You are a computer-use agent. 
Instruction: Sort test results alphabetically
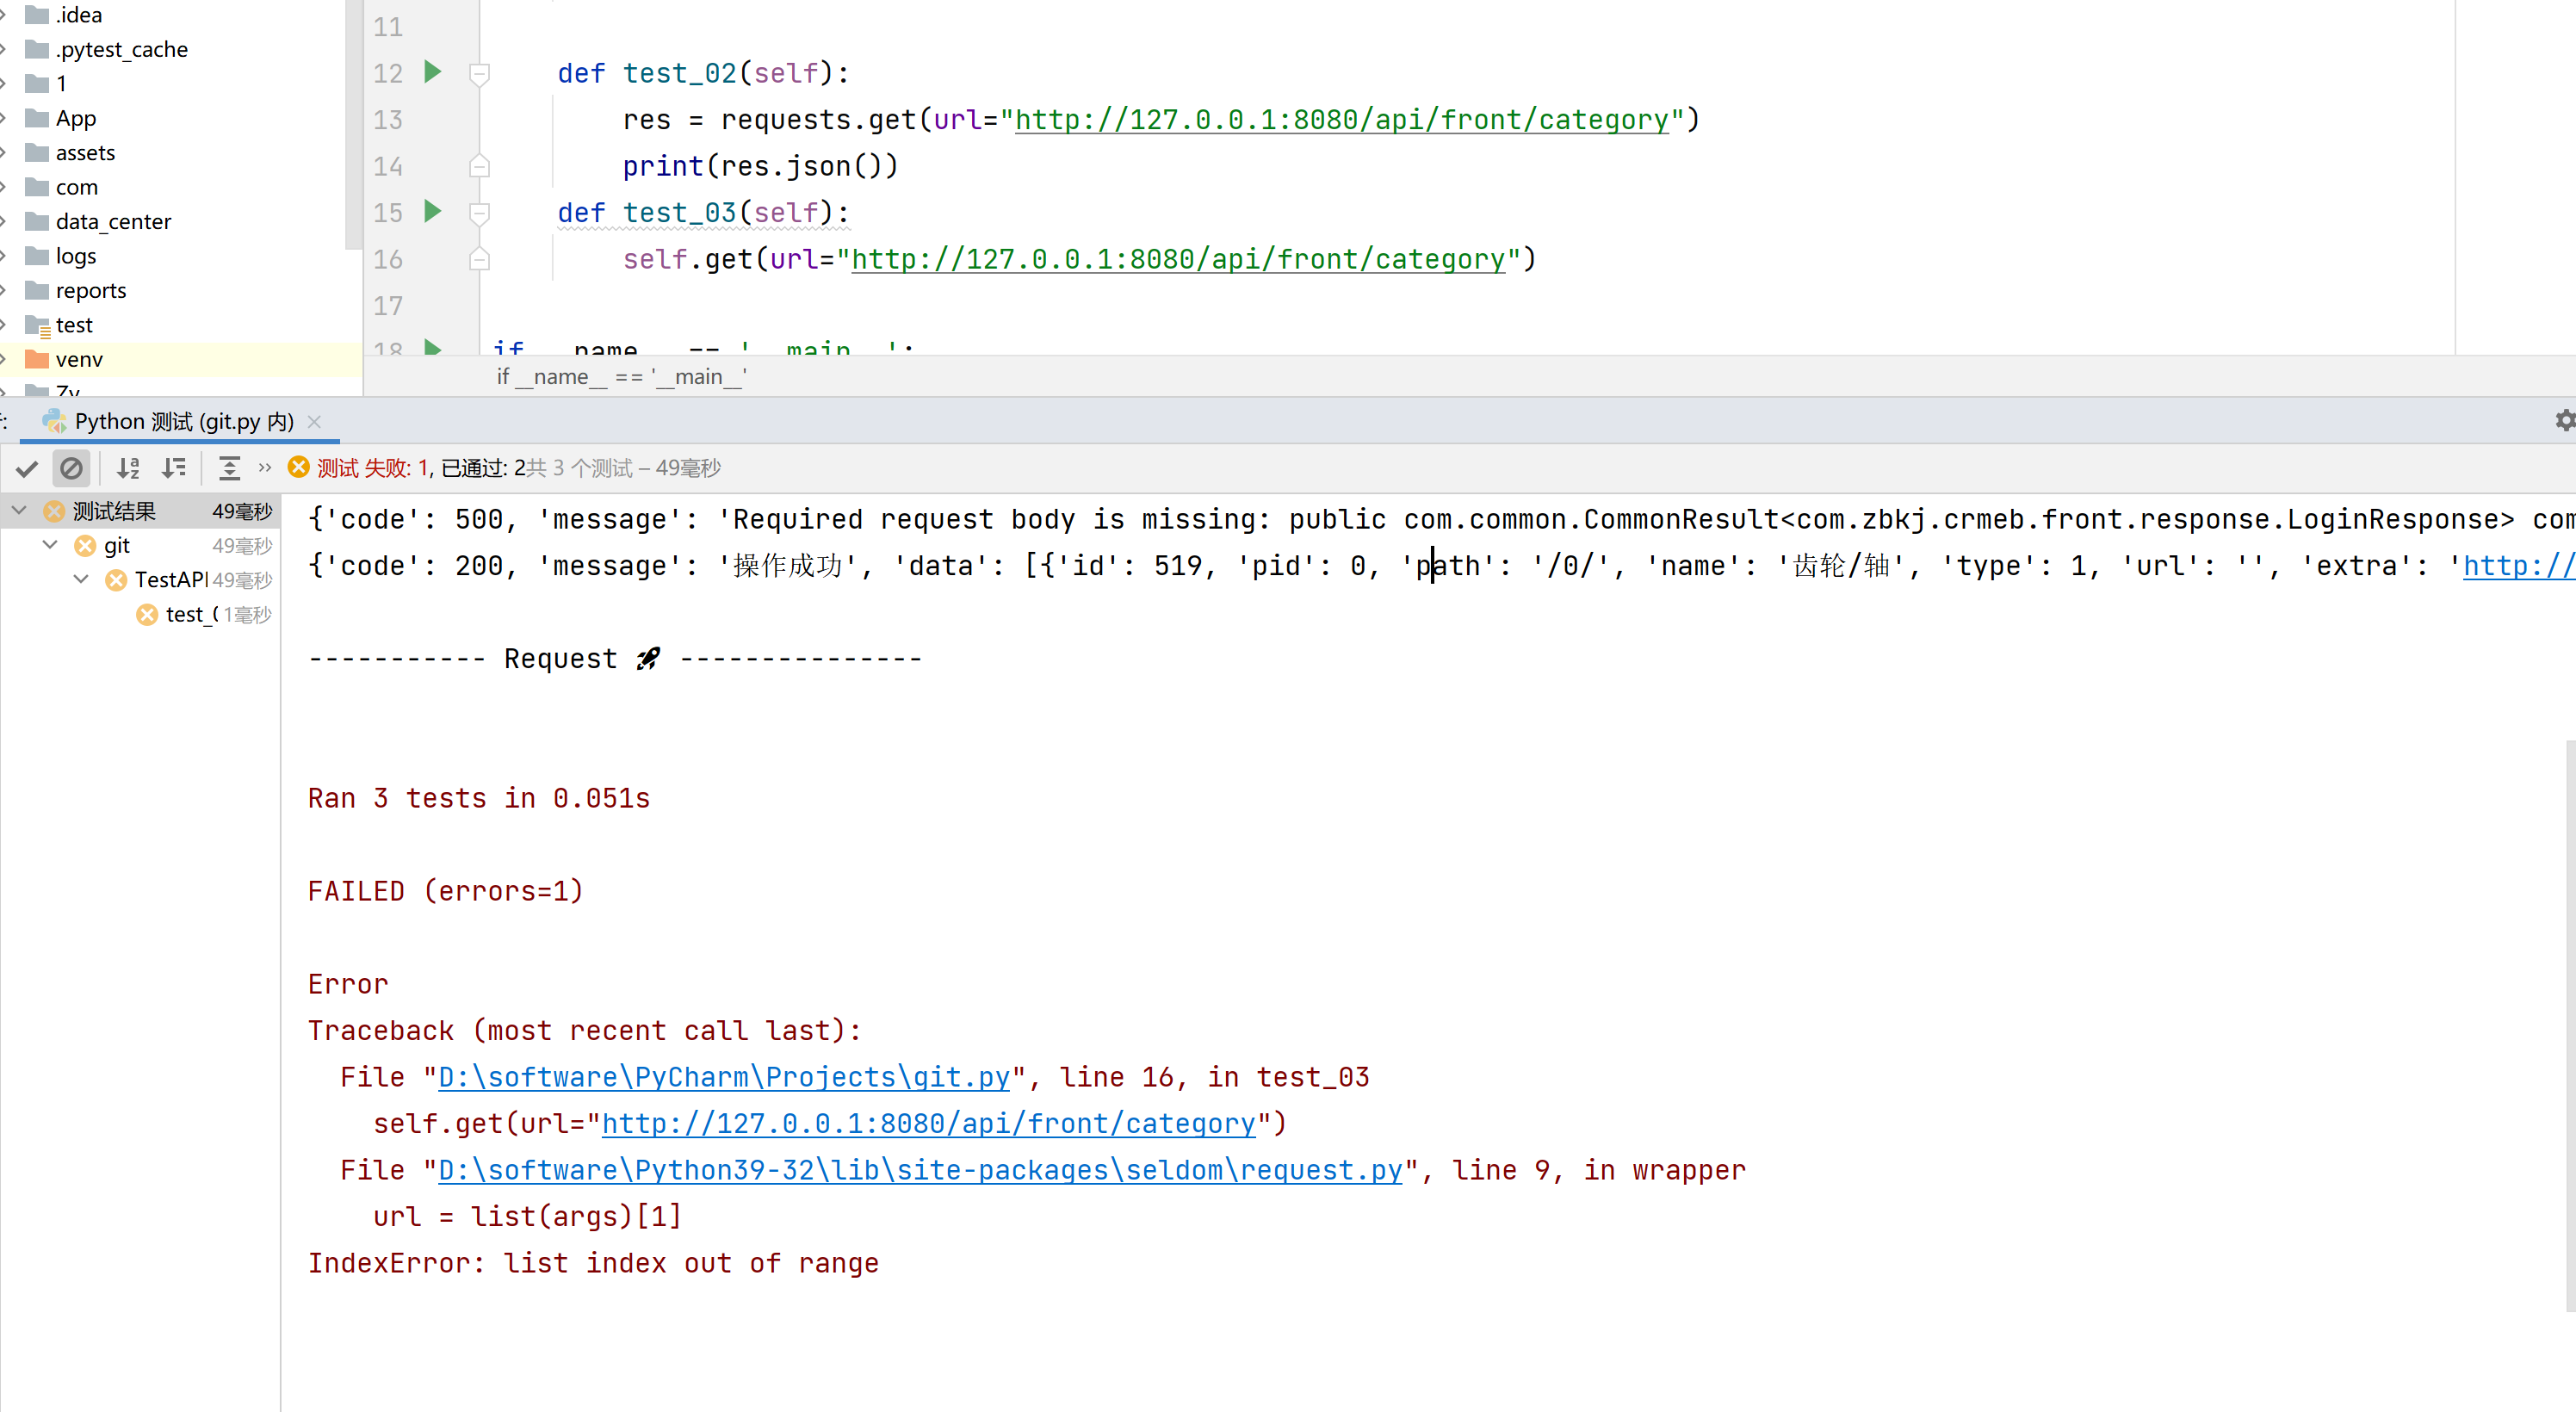point(128,468)
